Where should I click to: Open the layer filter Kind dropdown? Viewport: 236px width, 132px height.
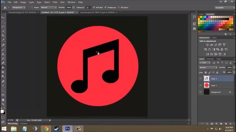pos(205,63)
